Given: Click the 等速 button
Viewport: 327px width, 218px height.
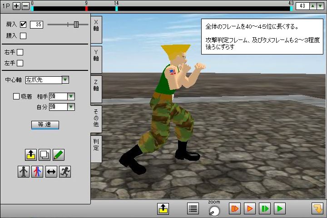Looking at the screenshot, I should point(45,125).
